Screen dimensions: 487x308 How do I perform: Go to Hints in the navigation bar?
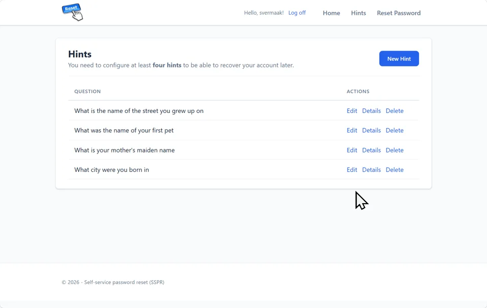(x=359, y=13)
